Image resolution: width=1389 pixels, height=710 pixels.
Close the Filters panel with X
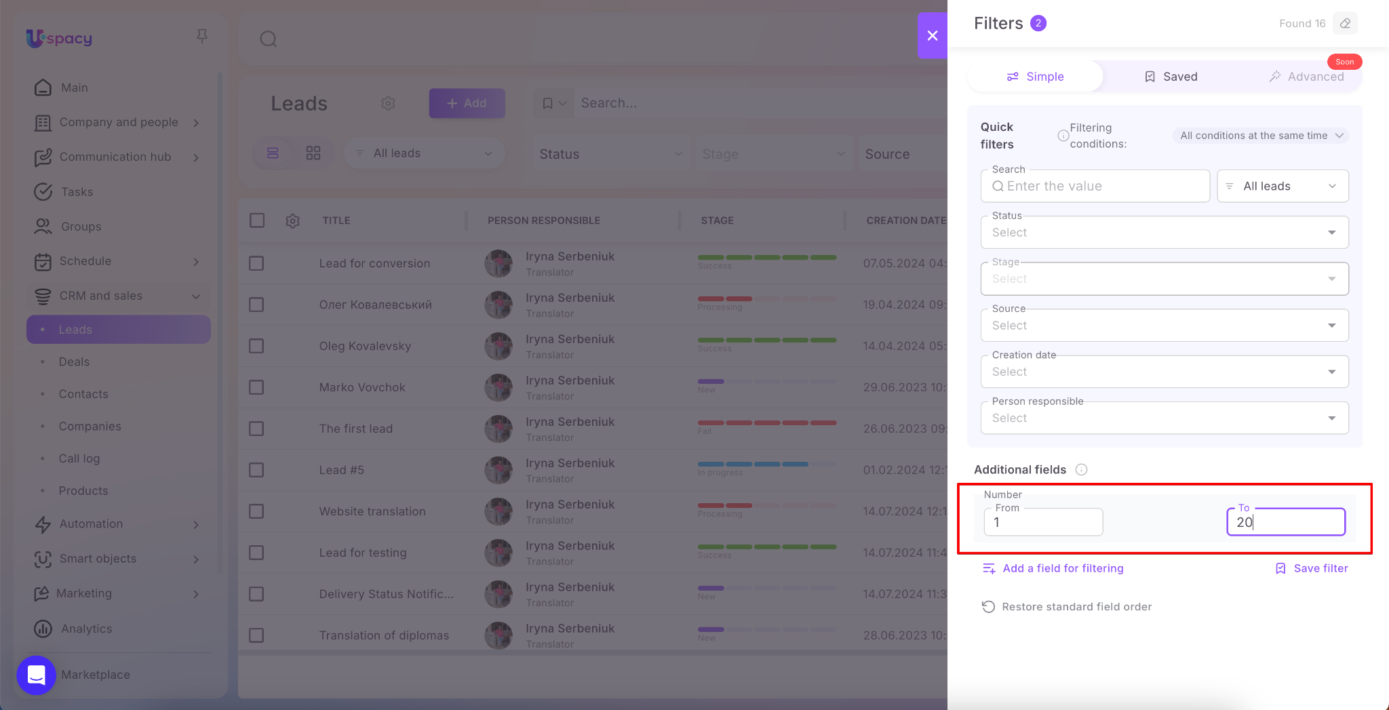click(x=933, y=35)
